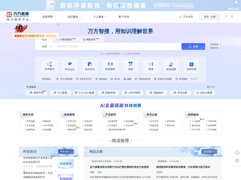Open 地方志 special resource
This screenshot has width=241, height=180.
coord(115,79)
